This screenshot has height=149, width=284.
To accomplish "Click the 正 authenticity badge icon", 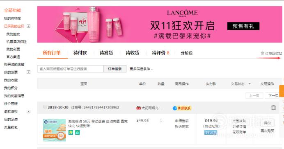I will click(x=78, y=132).
